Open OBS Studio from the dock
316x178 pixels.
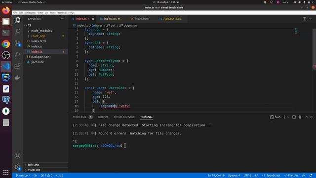[6, 55]
